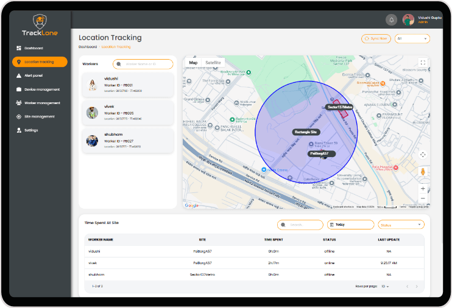Click the Worker Name or ID search field
452x308 pixels.
coord(143,65)
